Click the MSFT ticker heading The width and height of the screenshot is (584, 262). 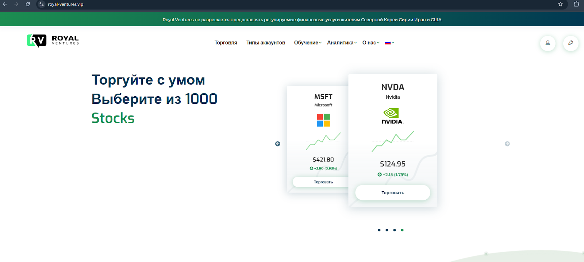click(323, 97)
